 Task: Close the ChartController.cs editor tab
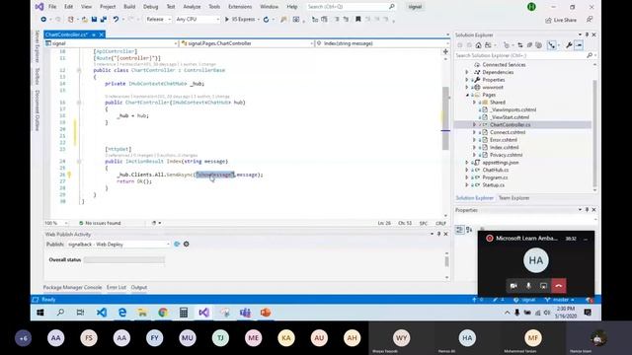(x=101, y=35)
